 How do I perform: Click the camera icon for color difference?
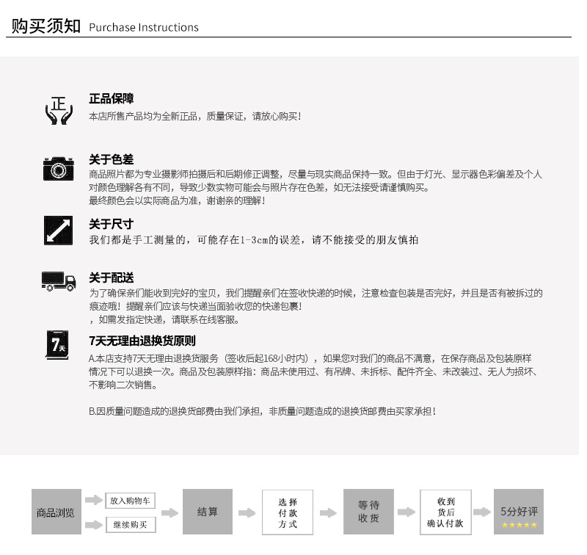pyautogui.click(x=59, y=169)
